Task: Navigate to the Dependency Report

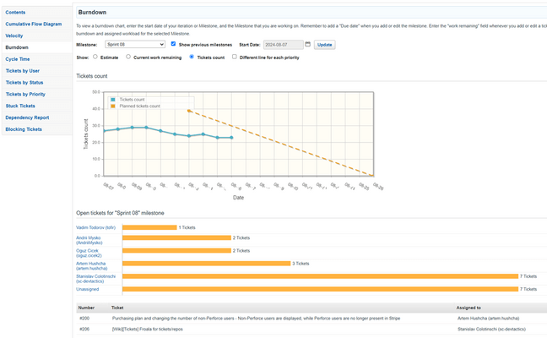Action: tap(27, 117)
